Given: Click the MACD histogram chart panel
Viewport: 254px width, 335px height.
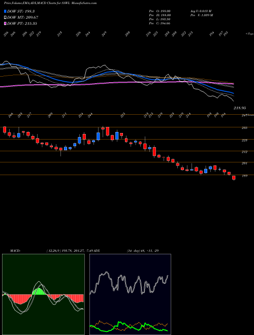Looking at the screenshot, I should pos(43,294).
